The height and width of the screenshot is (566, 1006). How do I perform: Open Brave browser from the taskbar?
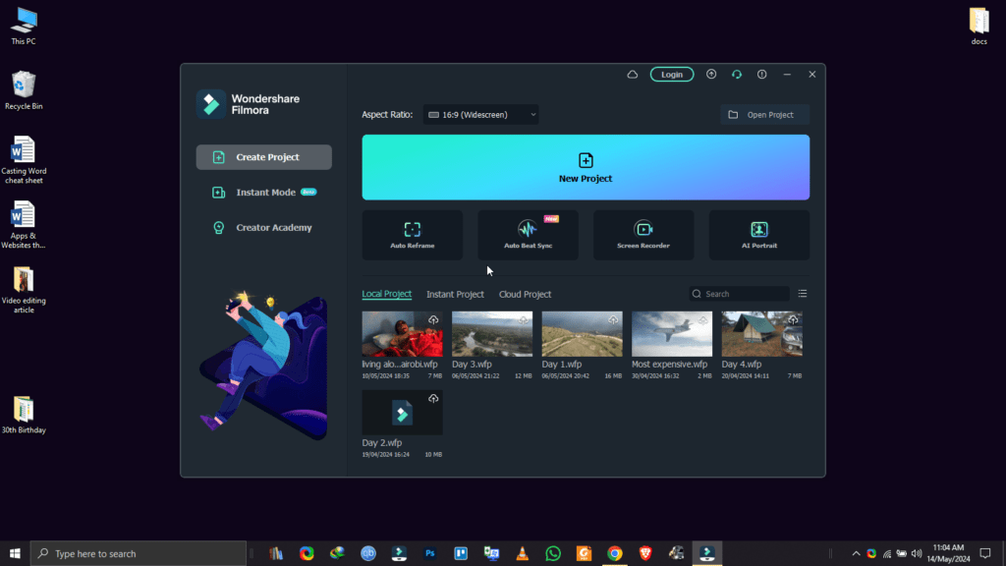pyautogui.click(x=645, y=553)
